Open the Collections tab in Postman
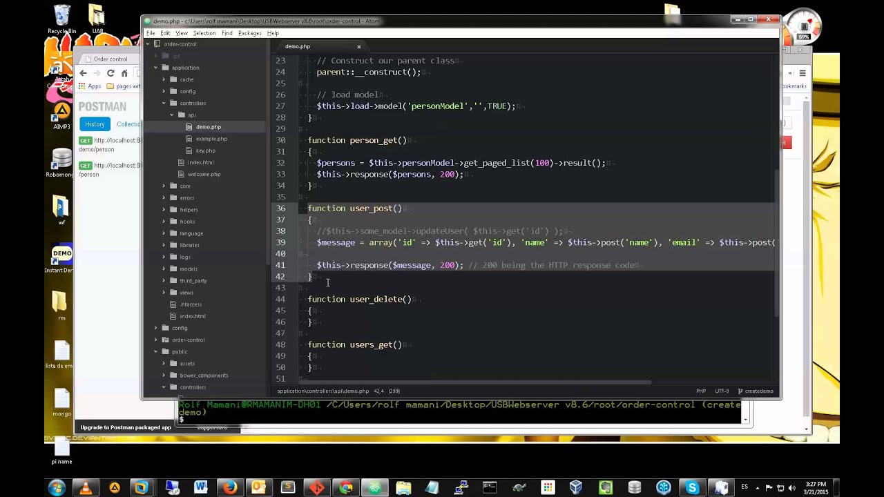The height and width of the screenshot is (497, 884). coord(128,124)
